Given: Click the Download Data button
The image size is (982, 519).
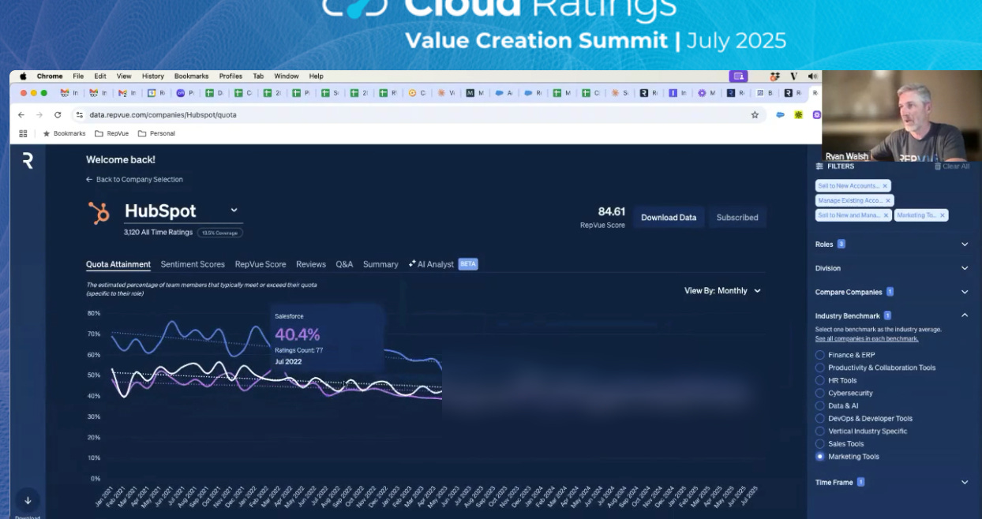Looking at the screenshot, I should pos(669,218).
